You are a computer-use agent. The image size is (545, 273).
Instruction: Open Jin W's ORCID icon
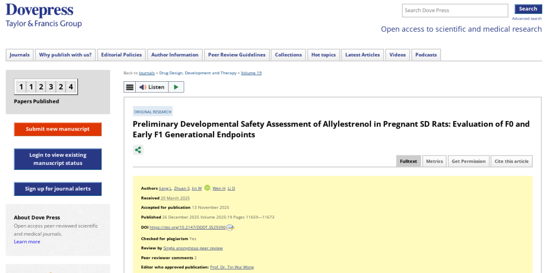pos(207,188)
